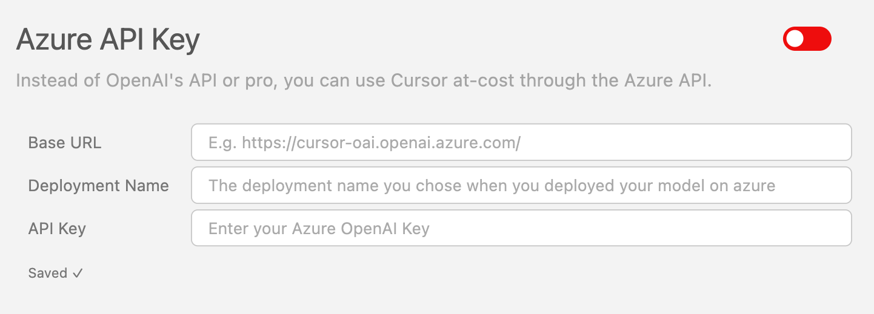Click the API Key field label
Viewport: 874px width, 314px height.
pyautogui.click(x=57, y=229)
